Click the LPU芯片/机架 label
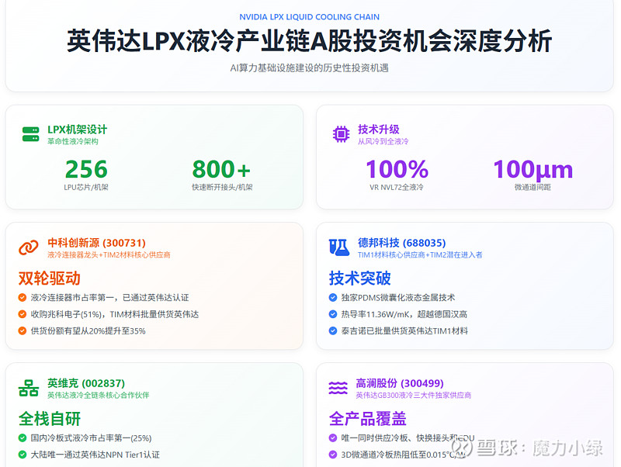The image size is (621, 467). click(x=86, y=187)
